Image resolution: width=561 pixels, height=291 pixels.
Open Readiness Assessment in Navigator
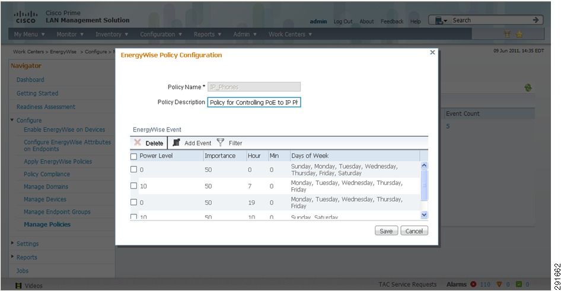[46, 107]
